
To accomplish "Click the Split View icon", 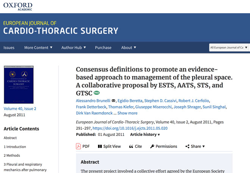I will tap(100, 146).
